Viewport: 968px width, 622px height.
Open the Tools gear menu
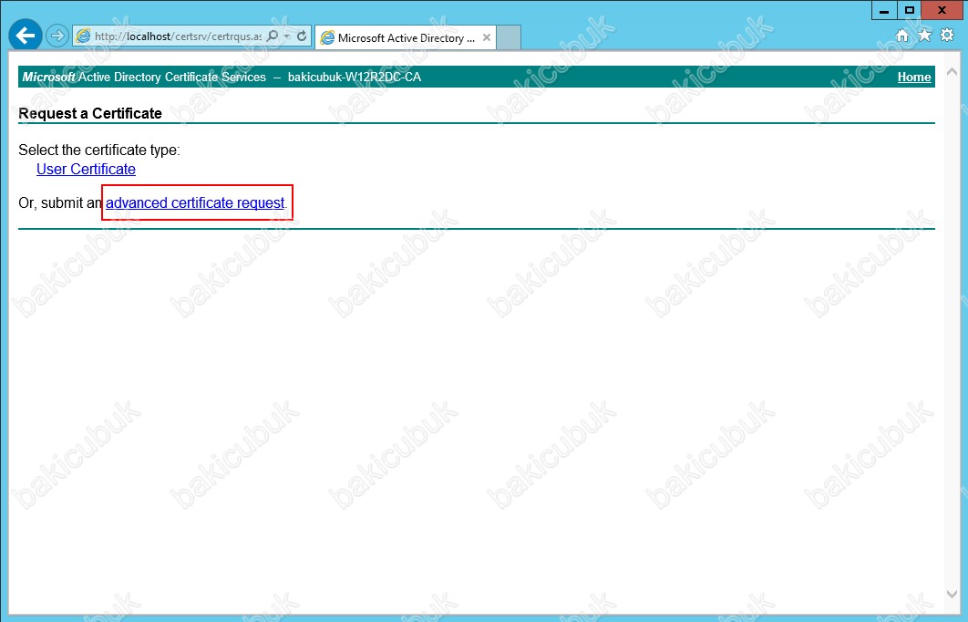click(946, 36)
